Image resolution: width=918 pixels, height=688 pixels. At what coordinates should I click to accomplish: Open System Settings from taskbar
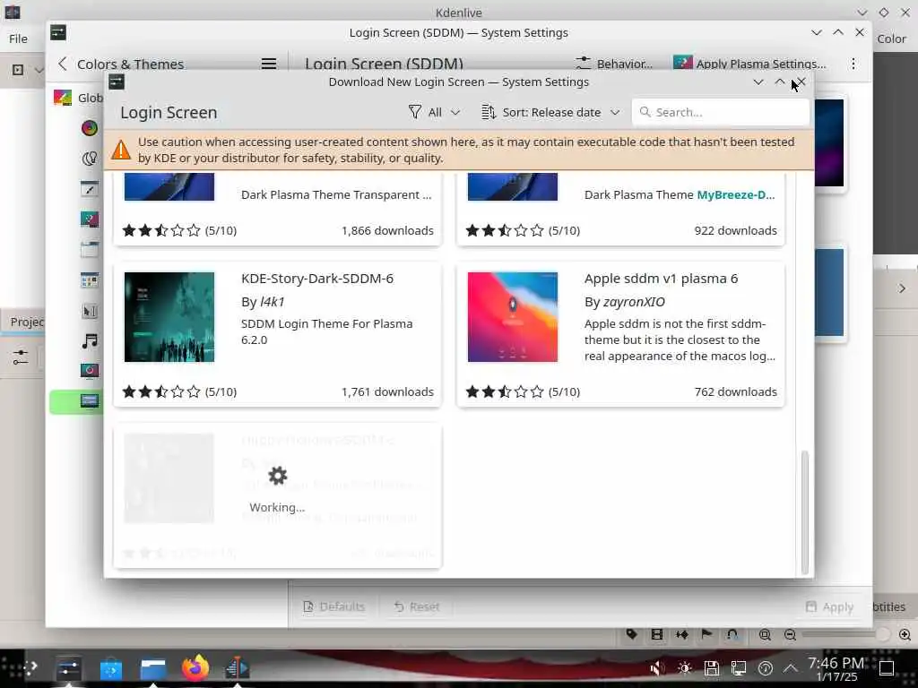point(68,668)
